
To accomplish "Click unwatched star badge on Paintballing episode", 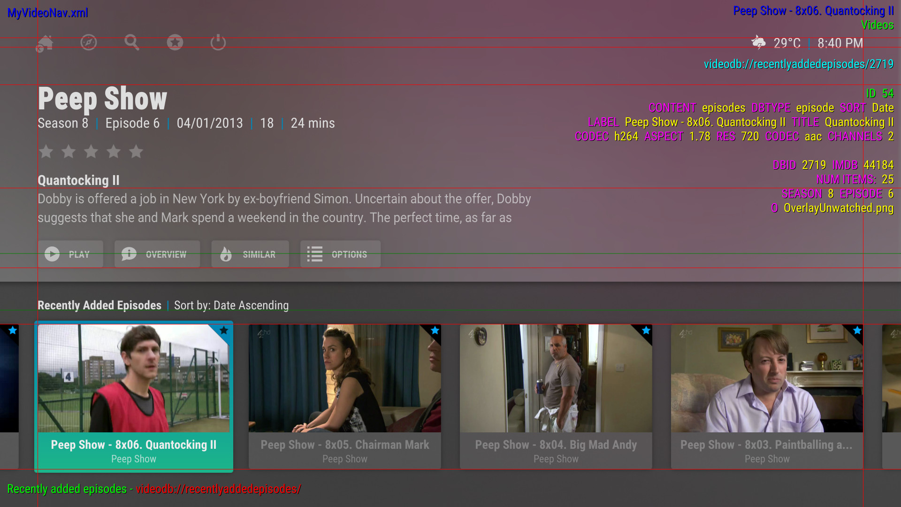I will click(857, 330).
